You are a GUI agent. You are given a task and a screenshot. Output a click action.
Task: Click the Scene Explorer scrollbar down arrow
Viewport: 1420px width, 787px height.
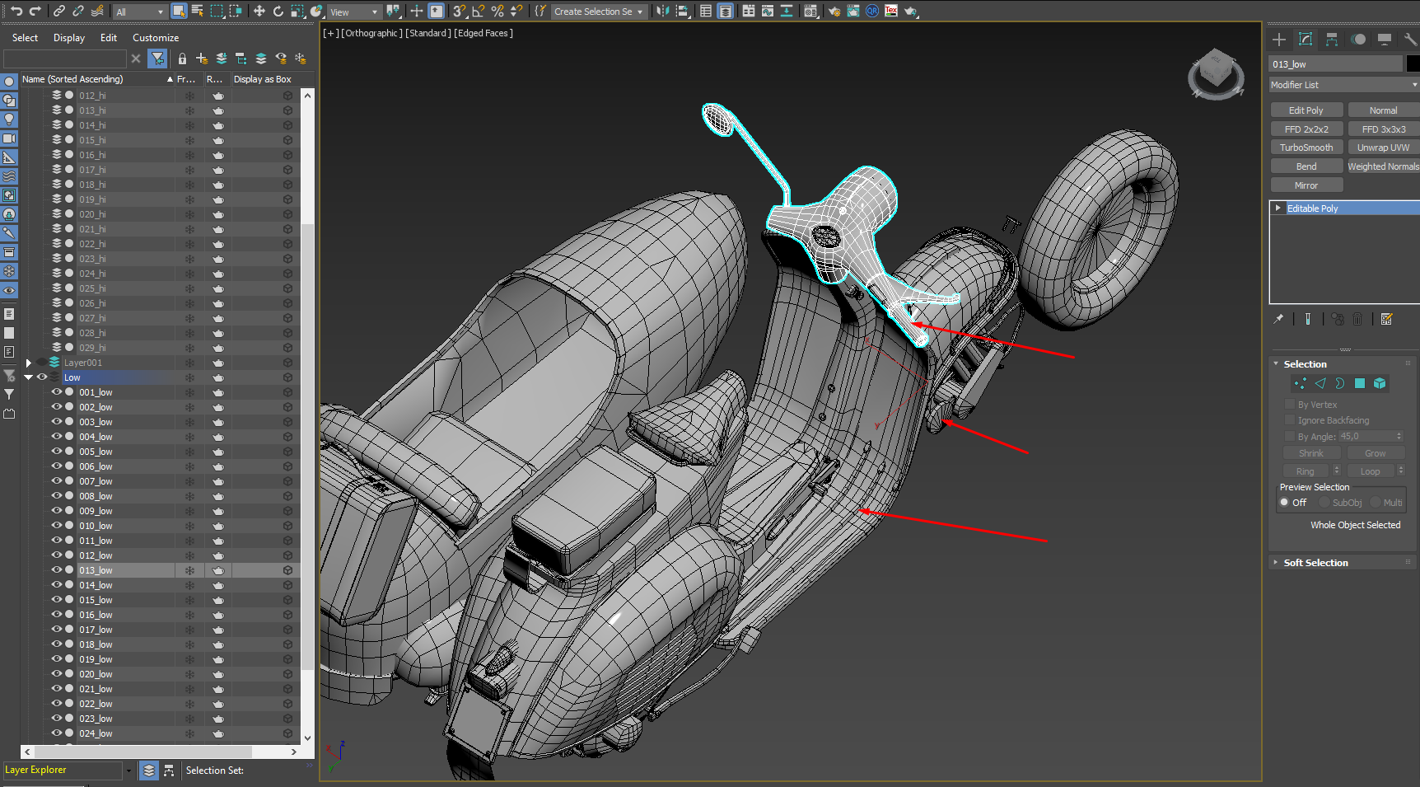[307, 738]
